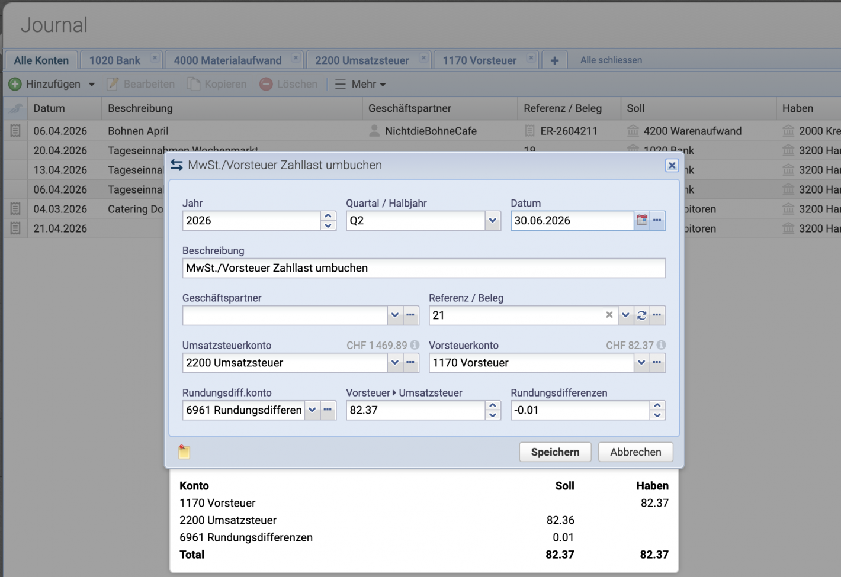This screenshot has width=841, height=577.
Task: Click the Löschen trash icon
Action: pyautogui.click(x=266, y=83)
